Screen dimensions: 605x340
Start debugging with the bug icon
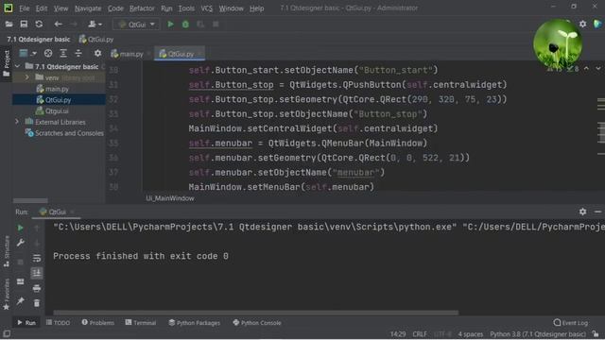pyautogui.click(x=185, y=25)
